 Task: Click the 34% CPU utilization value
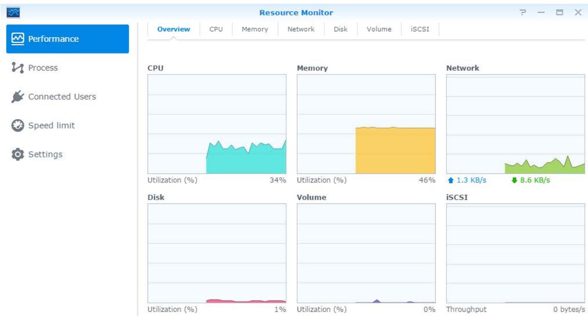point(277,181)
